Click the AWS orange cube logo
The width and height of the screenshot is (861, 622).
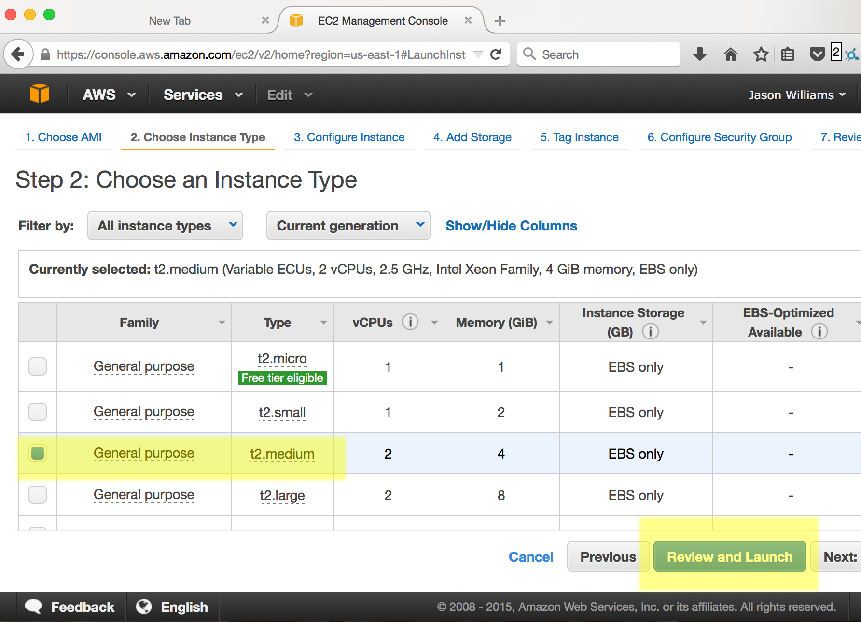tap(40, 94)
